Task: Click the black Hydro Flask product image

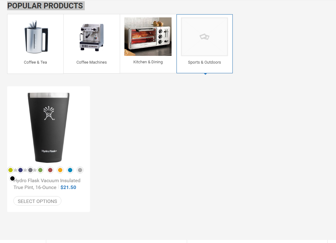Action: click(48, 127)
